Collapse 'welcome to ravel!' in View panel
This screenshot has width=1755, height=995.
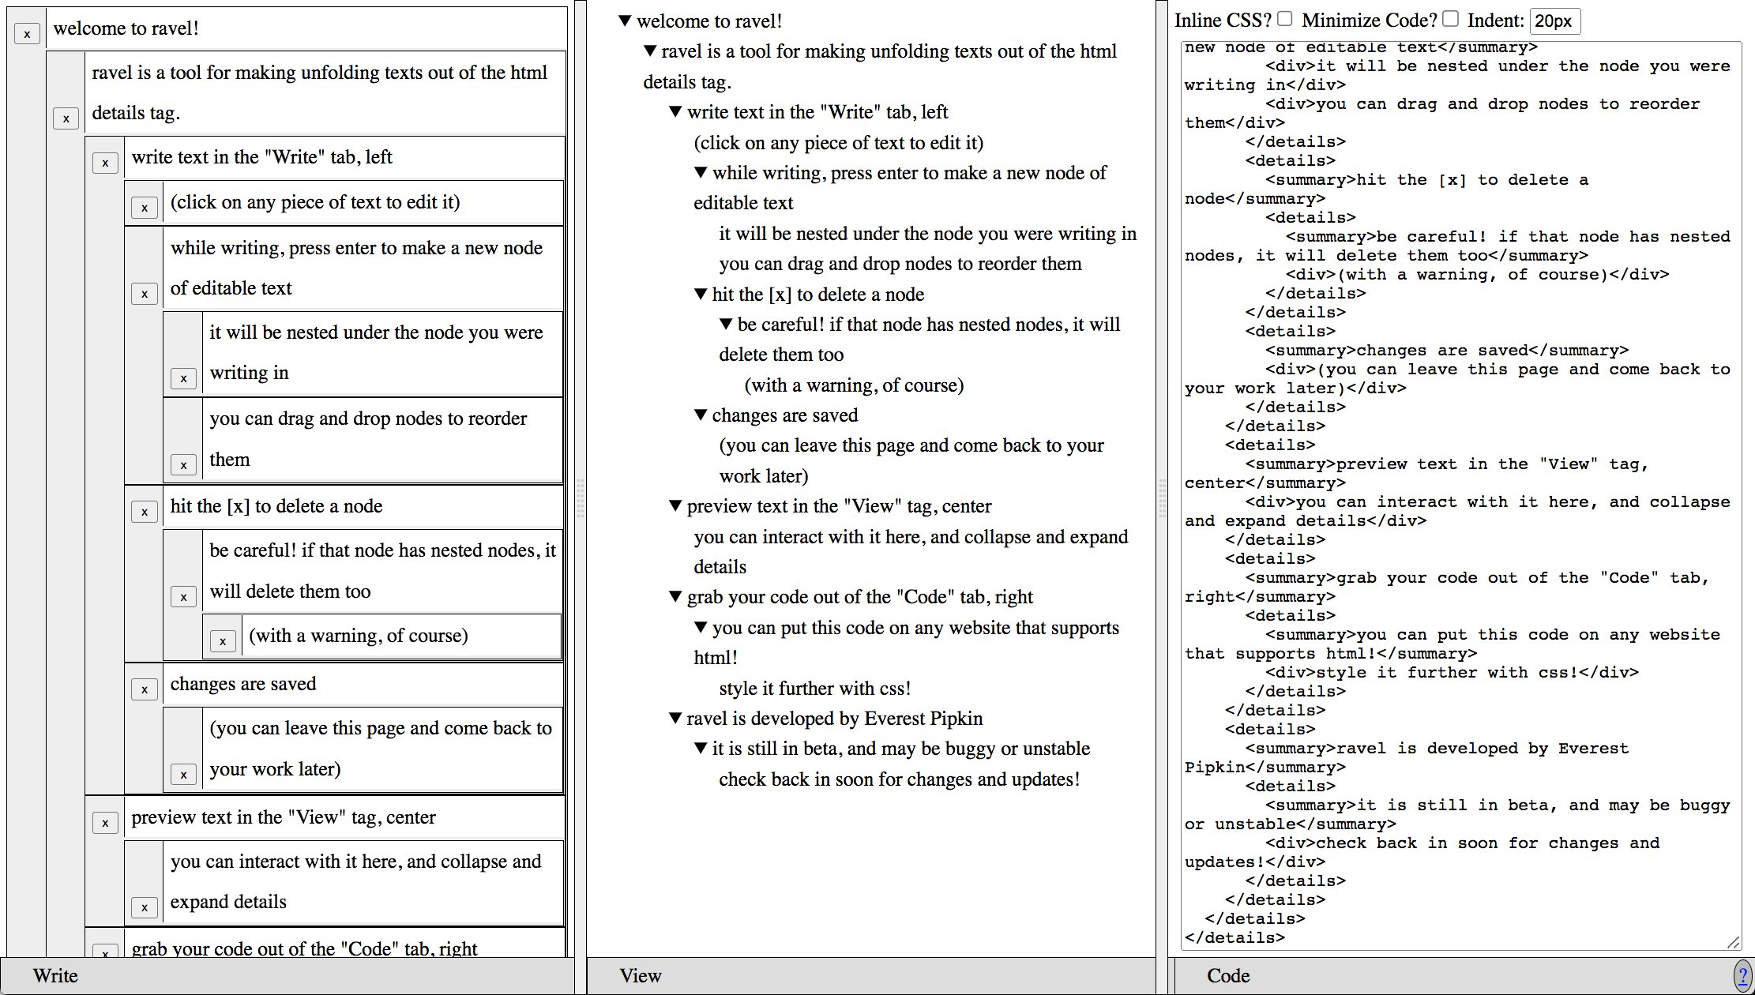(x=625, y=21)
